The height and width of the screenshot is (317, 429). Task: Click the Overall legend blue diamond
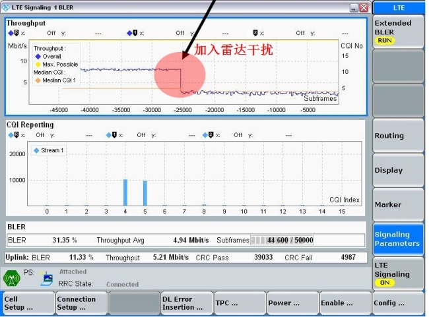38,57
